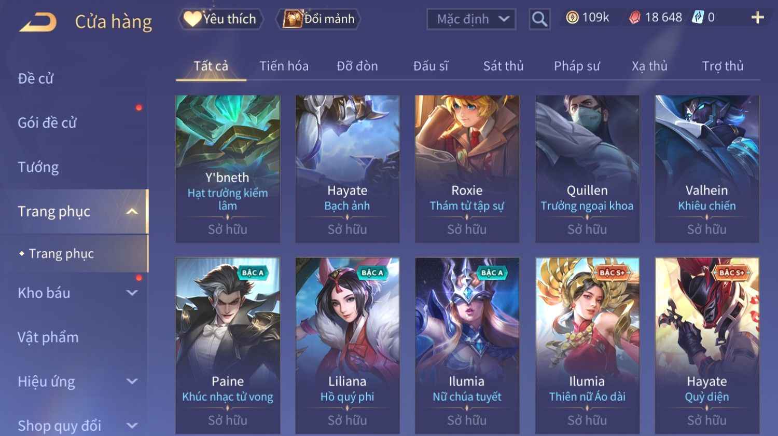This screenshot has width=778, height=436.
Task: Click the red gem currency icon
Action: [635, 18]
